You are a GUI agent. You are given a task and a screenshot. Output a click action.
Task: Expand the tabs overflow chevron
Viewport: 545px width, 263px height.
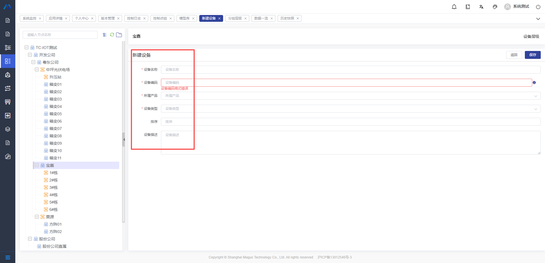point(538,19)
